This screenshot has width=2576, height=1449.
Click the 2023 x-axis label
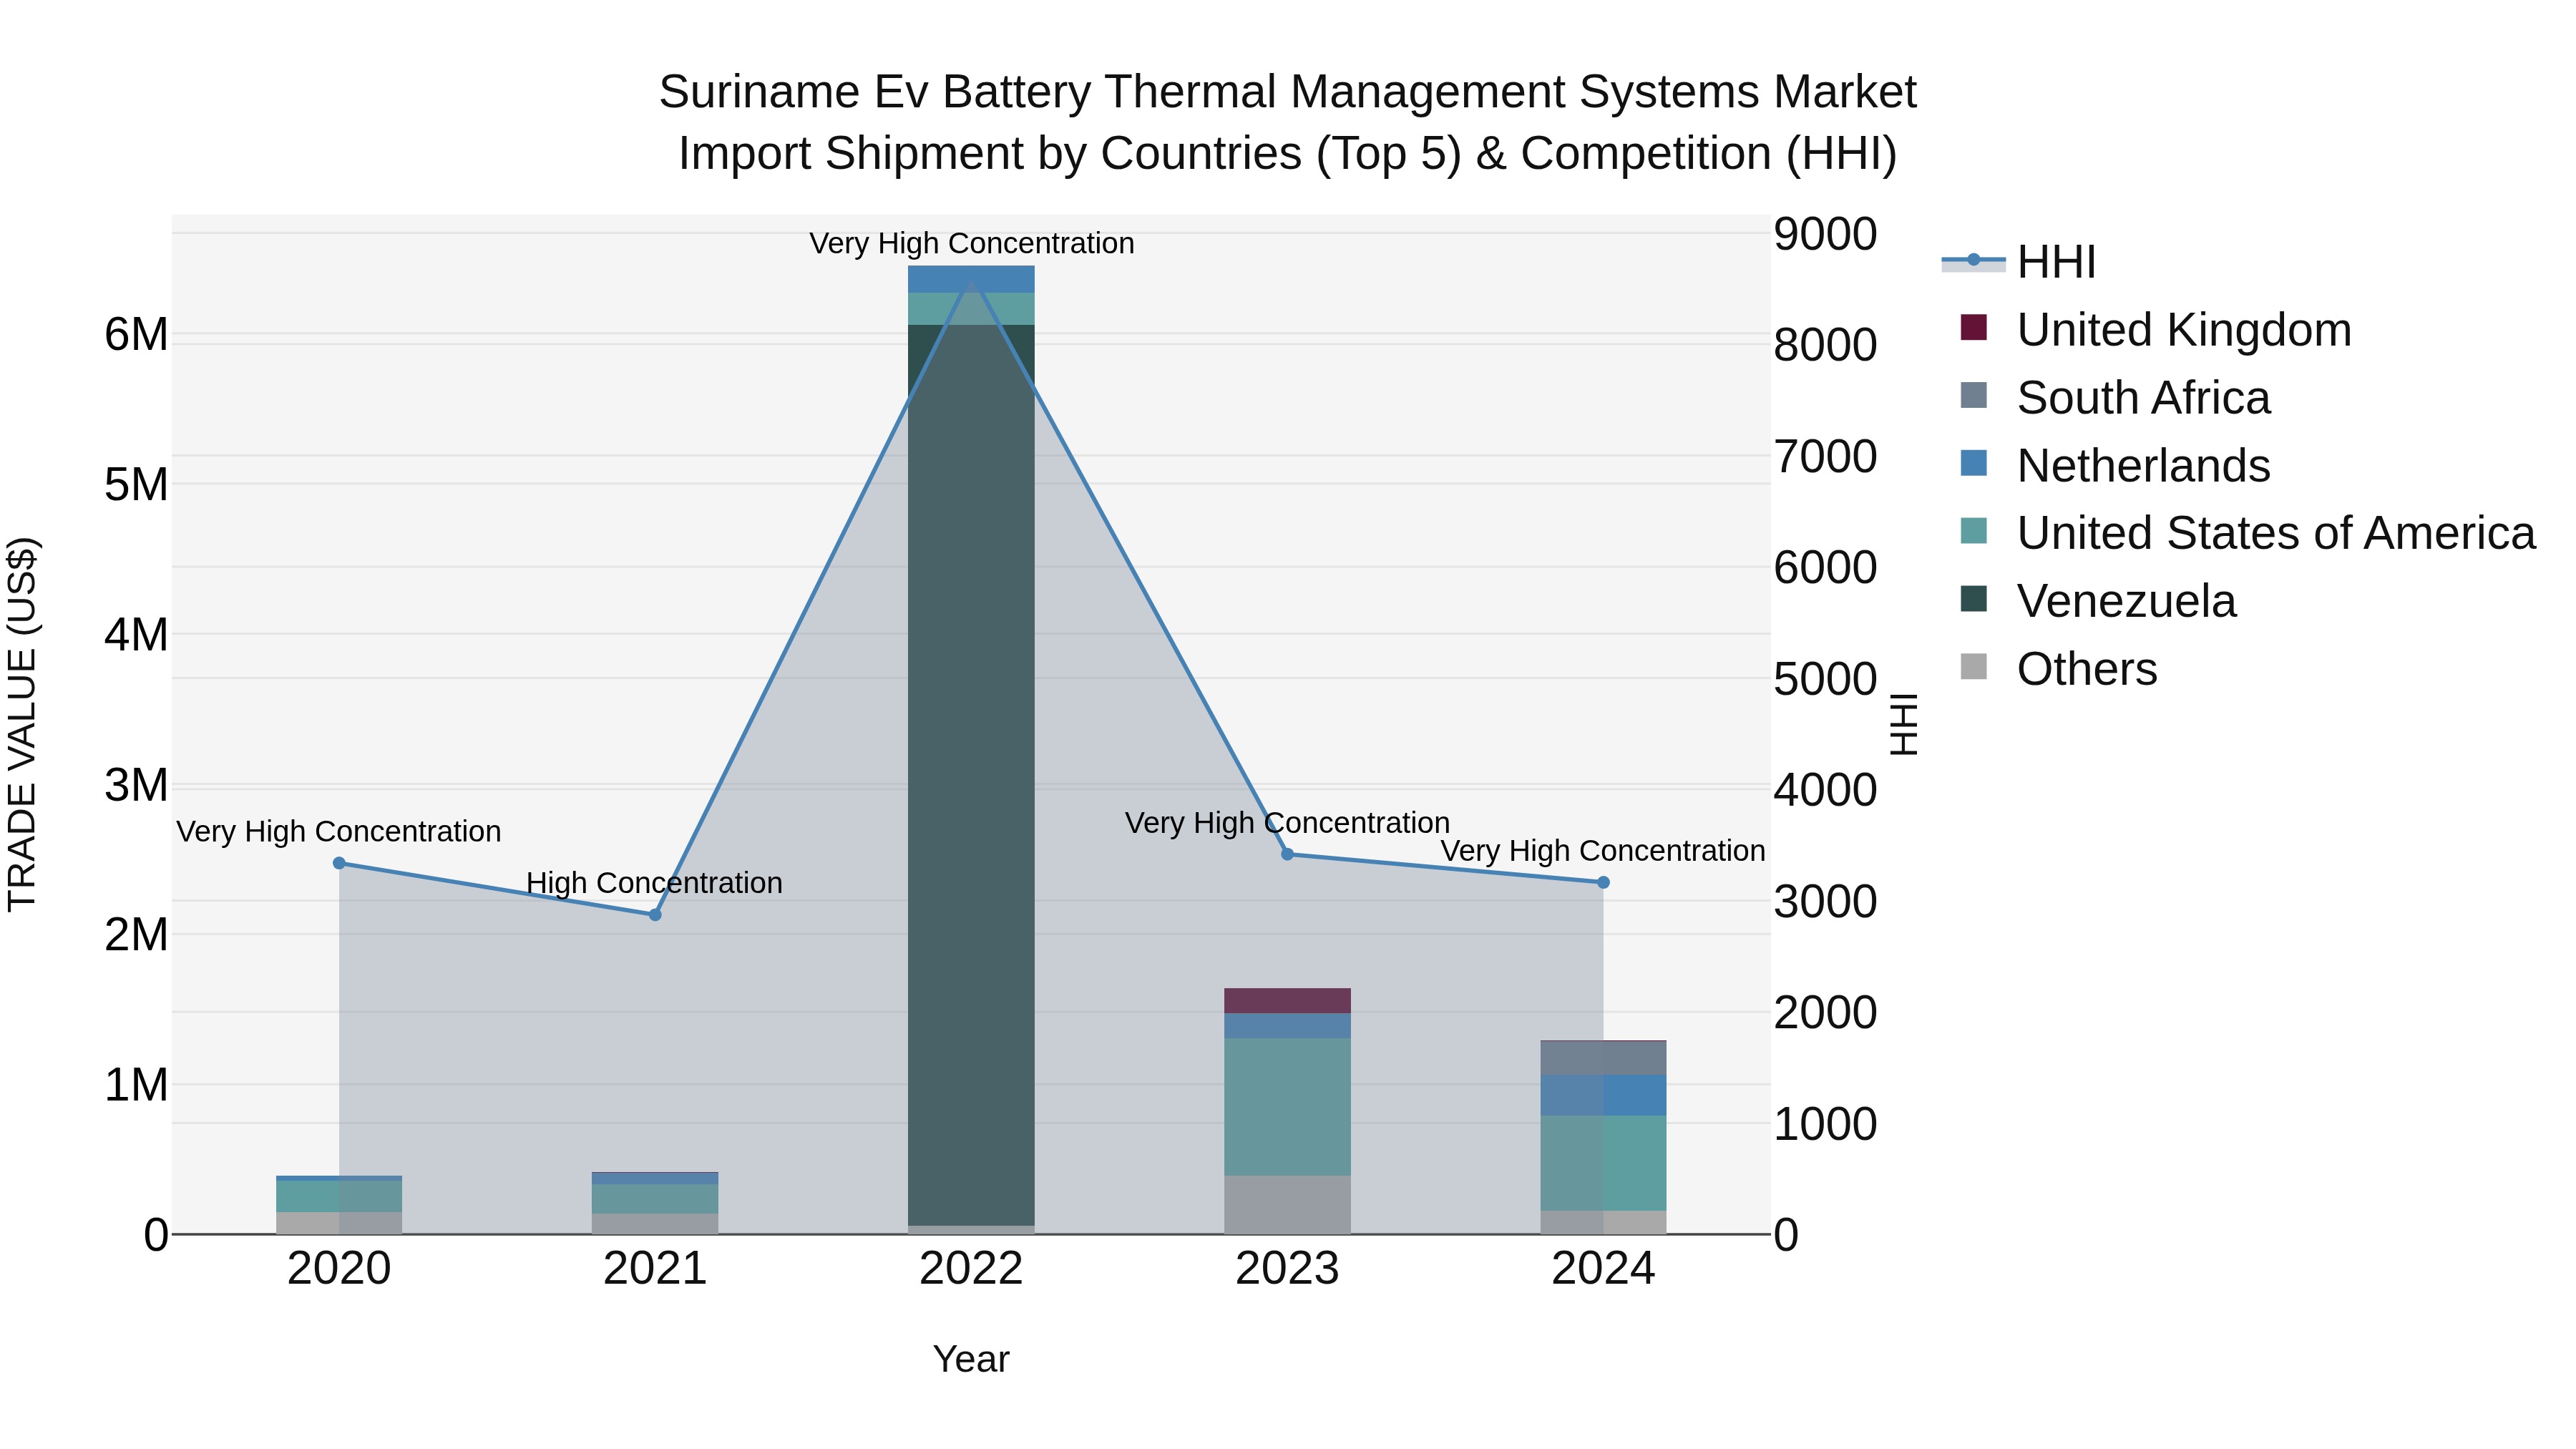[x=1288, y=1269]
